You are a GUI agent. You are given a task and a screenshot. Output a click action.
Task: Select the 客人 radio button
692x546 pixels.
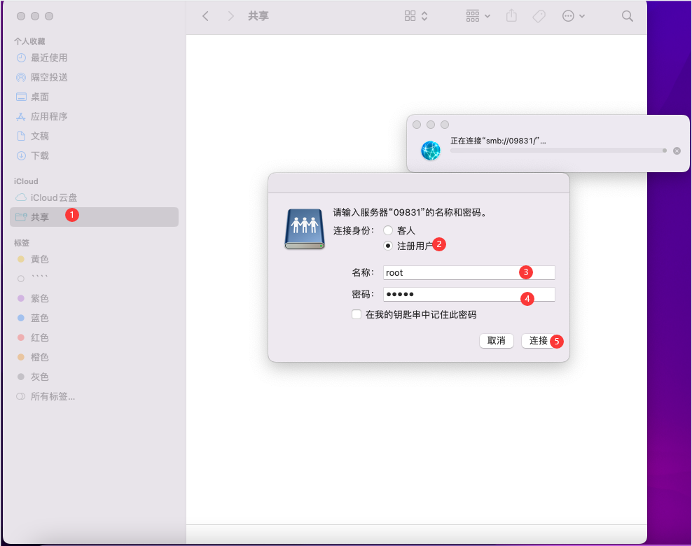[x=388, y=230]
